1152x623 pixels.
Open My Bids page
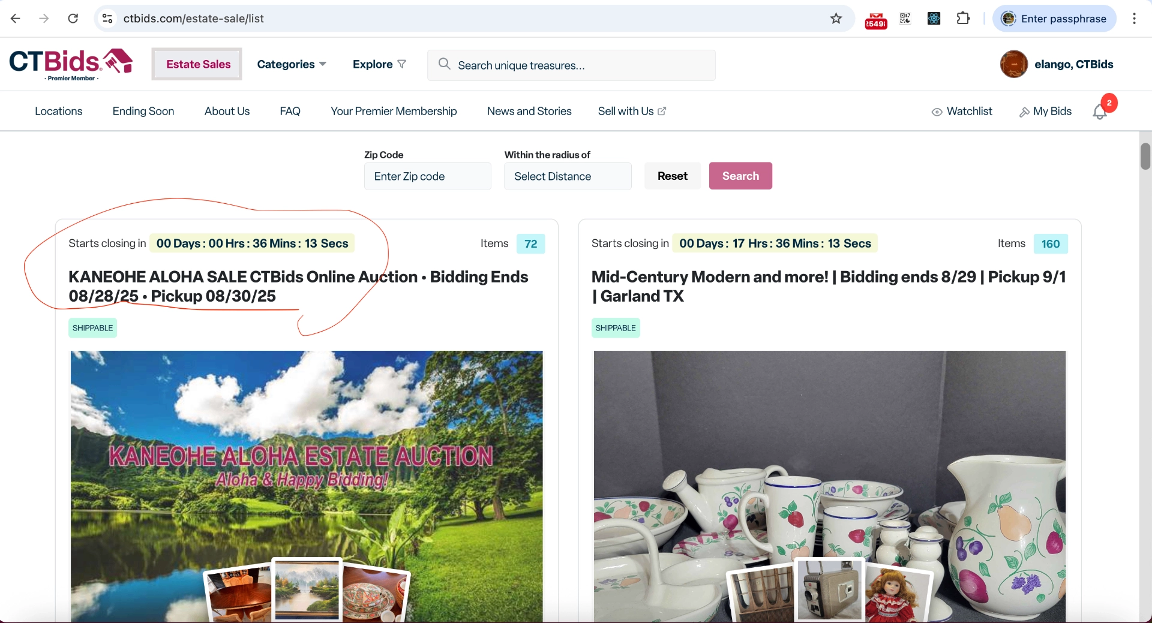point(1045,112)
